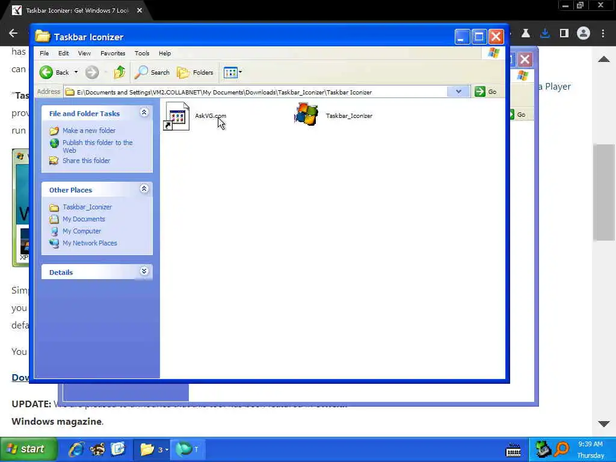This screenshot has width=616, height=462.
Task: Click the browser back arrow
Action: (x=13, y=34)
